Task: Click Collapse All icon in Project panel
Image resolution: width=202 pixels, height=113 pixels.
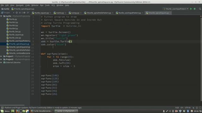Action: (x=20, y=13)
